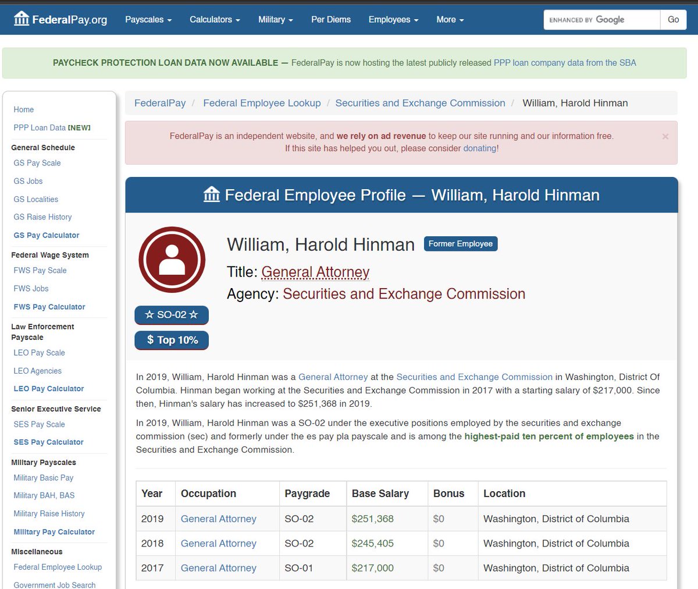Open Military BAH, BAS sidebar link
Screen dimensions: 698x589
pyautogui.click(x=44, y=495)
